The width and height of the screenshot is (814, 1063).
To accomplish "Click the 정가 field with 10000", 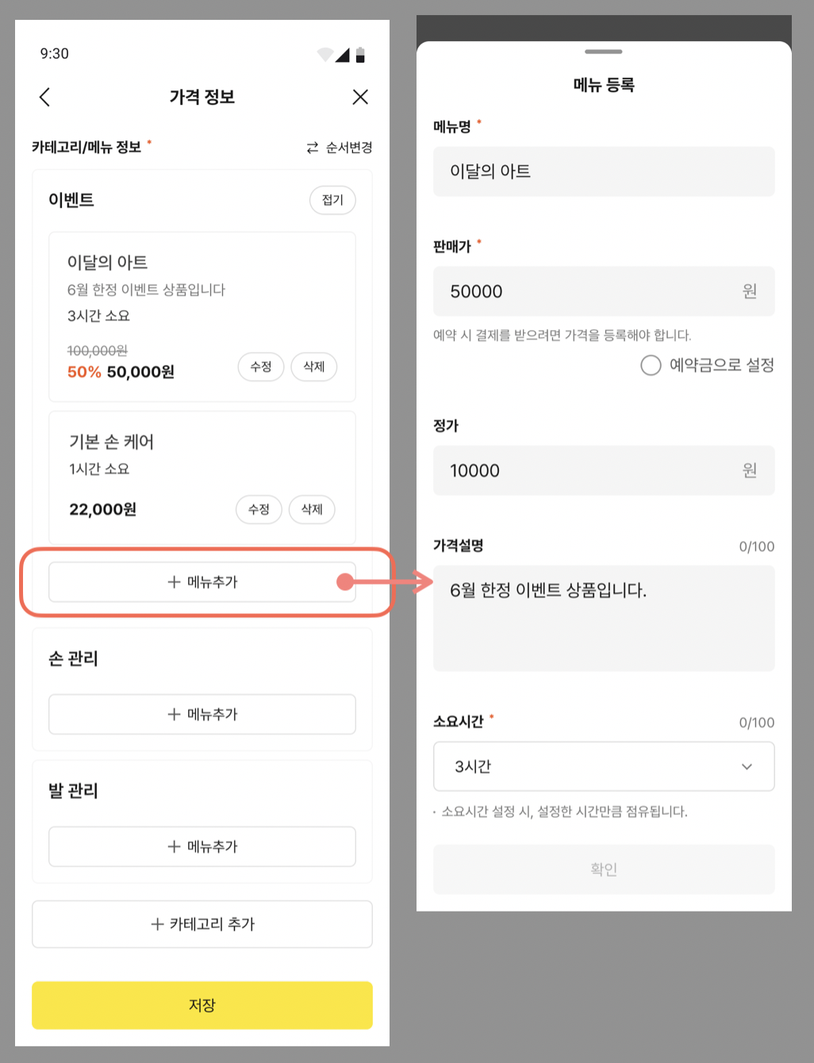I will pyautogui.click(x=604, y=470).
